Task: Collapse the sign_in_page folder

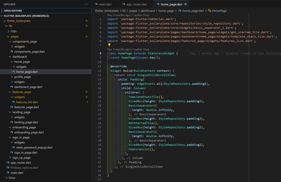Action: [x=46, y=137]
